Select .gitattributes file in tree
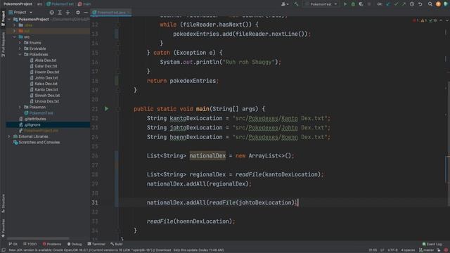Viewport: 450px width, 253px height. pyautogui.click(x=32, y=119)
